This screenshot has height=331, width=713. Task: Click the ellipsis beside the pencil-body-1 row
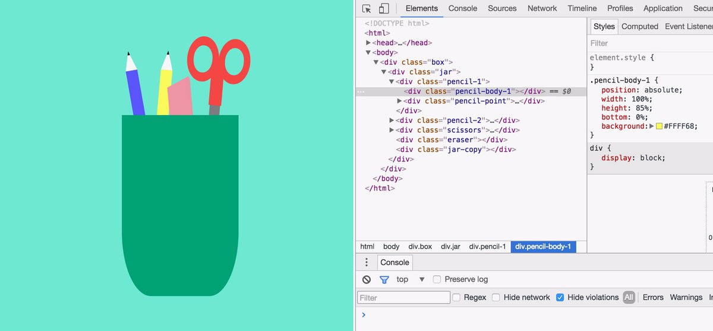(x=360, y=92)
